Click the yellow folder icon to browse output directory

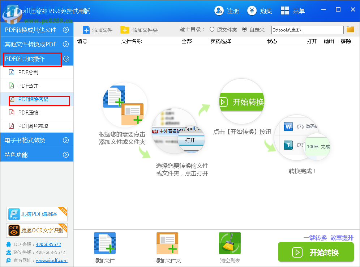click(350, 30)
